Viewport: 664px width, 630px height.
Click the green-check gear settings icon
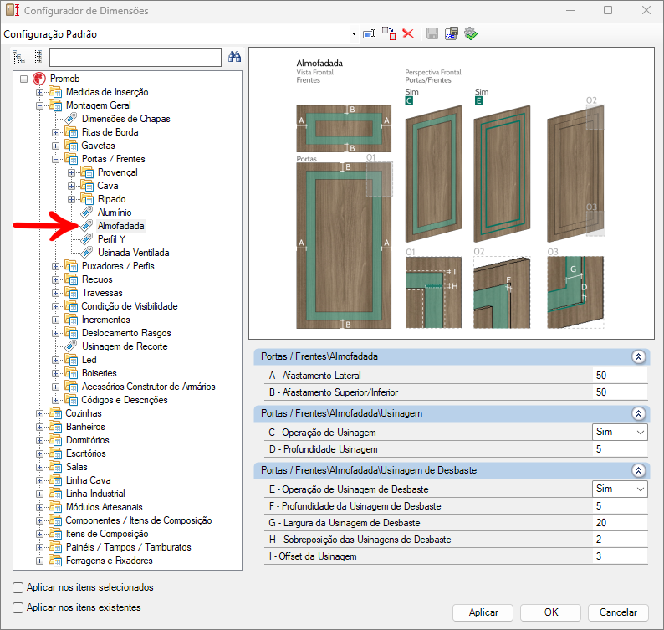(x=471, y=33)
